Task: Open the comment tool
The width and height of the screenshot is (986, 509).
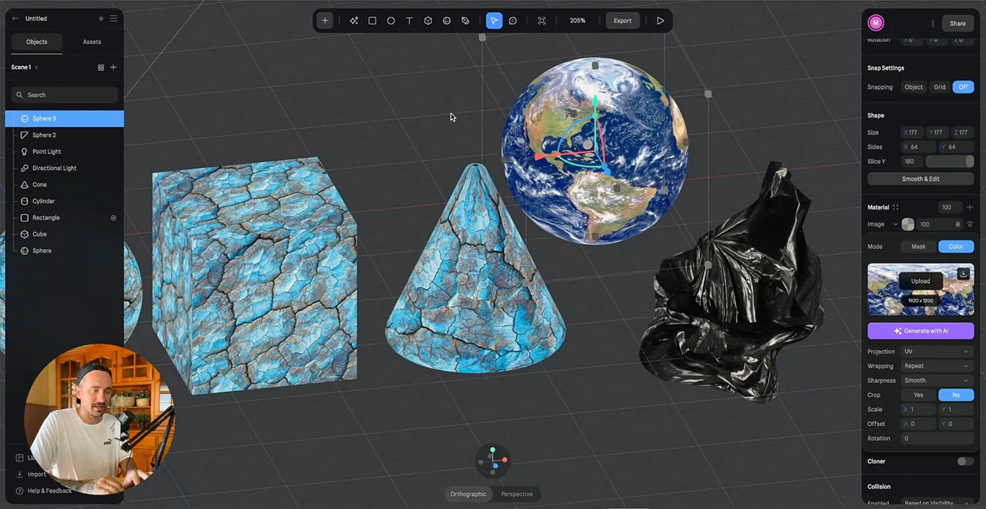Action: pyautogui.click(x=513, y=20)
